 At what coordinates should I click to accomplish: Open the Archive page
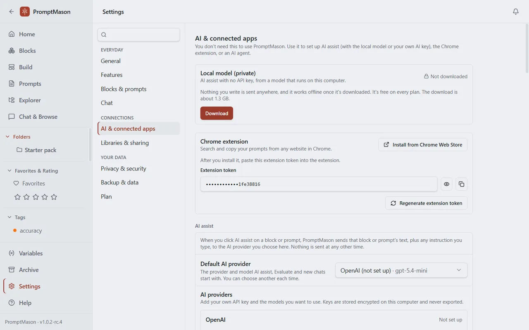(x=46, y=270)
